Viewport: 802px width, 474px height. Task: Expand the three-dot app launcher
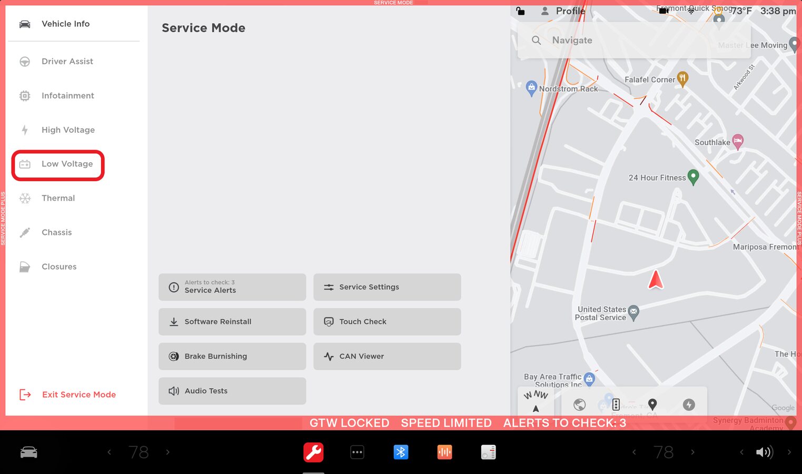point(357,452)
